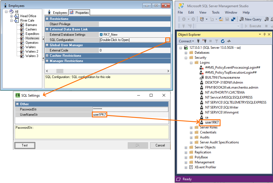This screenshot has height=183, width=273.
Task: Collapse the External Data Base Link section
Action: (47, 29)
